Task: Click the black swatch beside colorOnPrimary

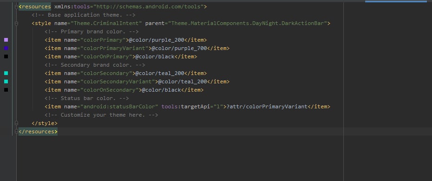Action: point(6,56)
